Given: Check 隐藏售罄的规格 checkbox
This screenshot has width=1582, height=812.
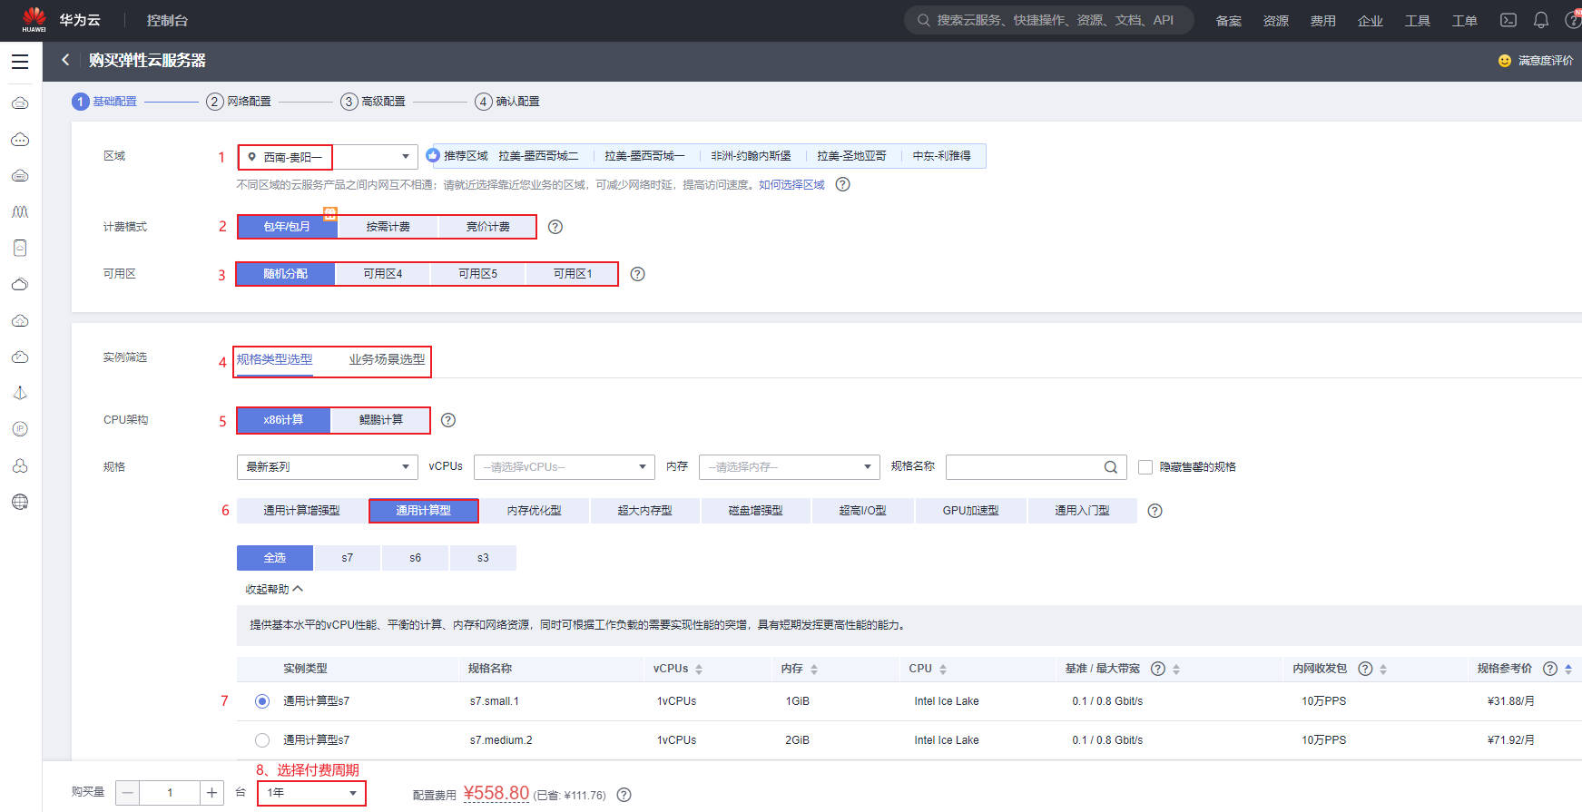Looking at the screenshot, I should [1145, 467].
